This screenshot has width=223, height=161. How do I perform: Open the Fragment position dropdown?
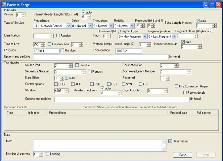[x=174, y=36]
